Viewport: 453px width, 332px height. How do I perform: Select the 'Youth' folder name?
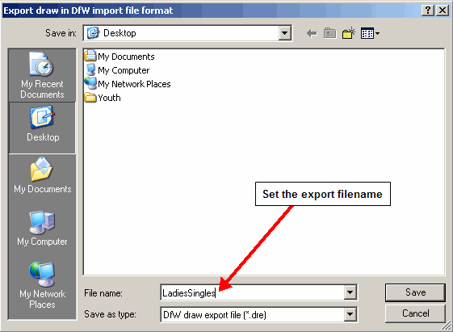pyautogui.click(x=109, y=98)
